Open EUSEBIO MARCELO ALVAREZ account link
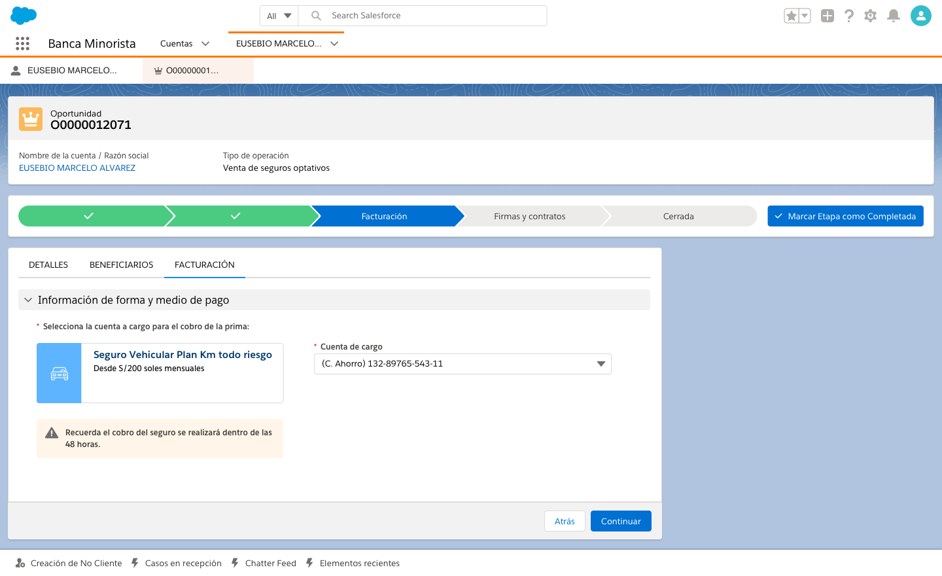The image size is (942, 576). [x=77, y=168]
